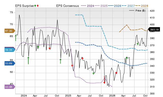Viewport: 163px width, 97px height.
Task: Click the 50 EPS axis label
Action: point(11,72)
